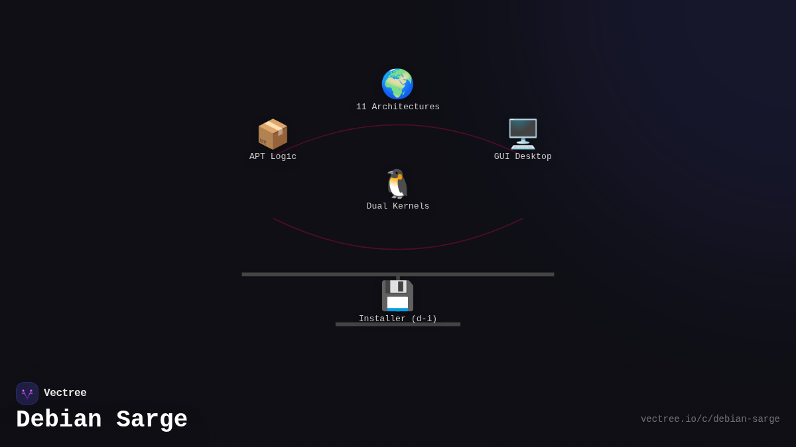Select the package box icon for APT Logic
Screen dimensions: 796x447
click(272, 132)
